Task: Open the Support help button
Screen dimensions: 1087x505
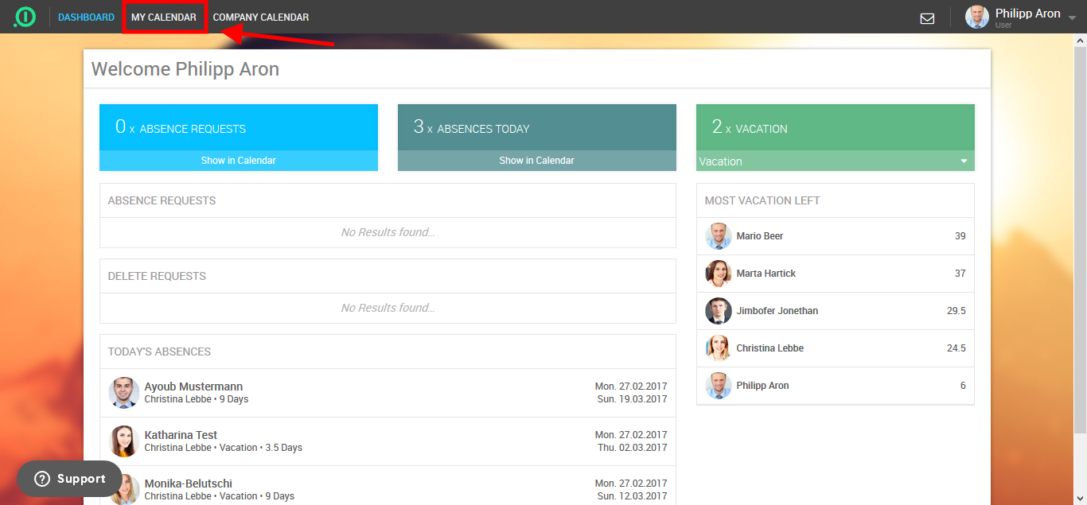Action: pyautogui.click(x=70, y=479)
